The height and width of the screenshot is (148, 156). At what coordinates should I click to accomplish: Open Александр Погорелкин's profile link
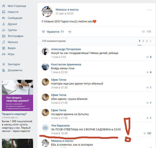click(66, 49)
